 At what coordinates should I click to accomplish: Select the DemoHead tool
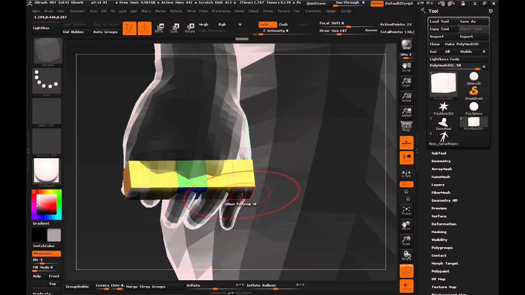(x=443, y=124)
